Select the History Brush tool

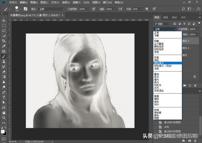click(4, 67)
